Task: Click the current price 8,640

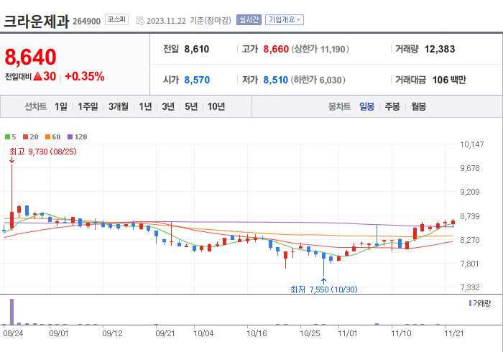Action: pos(30,57)
